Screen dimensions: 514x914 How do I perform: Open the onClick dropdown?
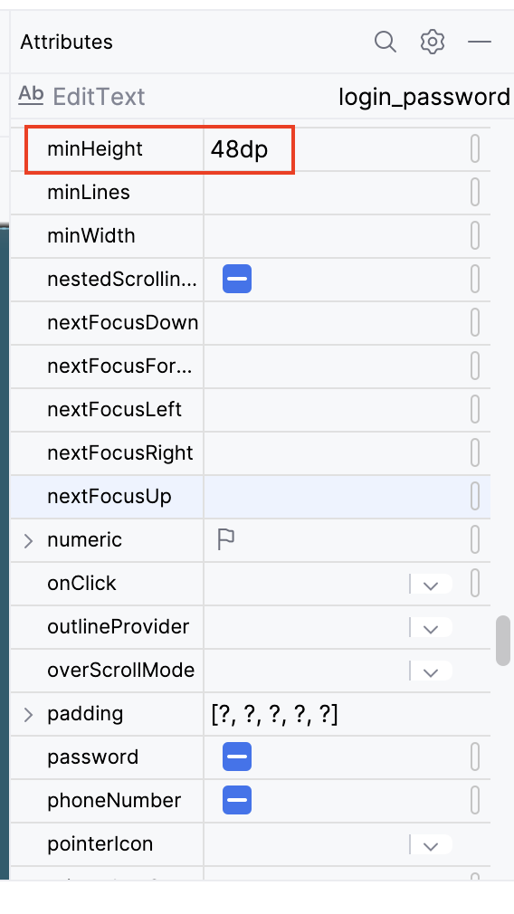pos(431,584)
